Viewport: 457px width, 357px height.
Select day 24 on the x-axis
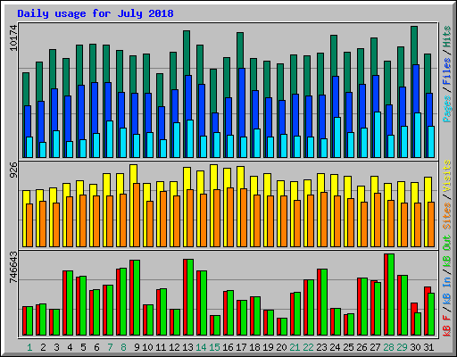tap(335, 347)
